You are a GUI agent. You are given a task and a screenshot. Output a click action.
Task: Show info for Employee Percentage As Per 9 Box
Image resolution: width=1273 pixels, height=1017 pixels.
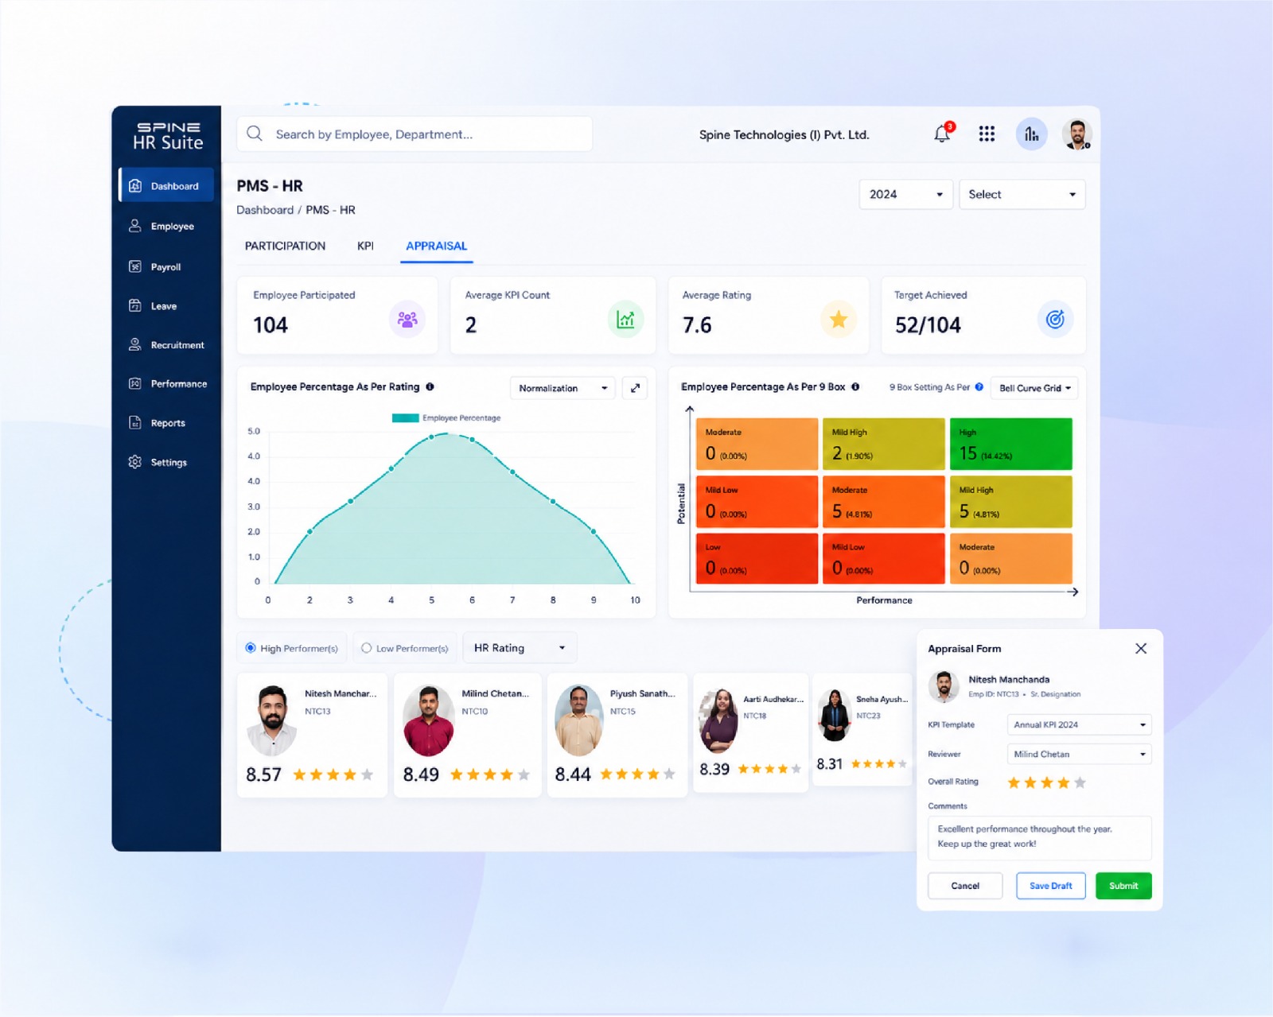(855, 386)
